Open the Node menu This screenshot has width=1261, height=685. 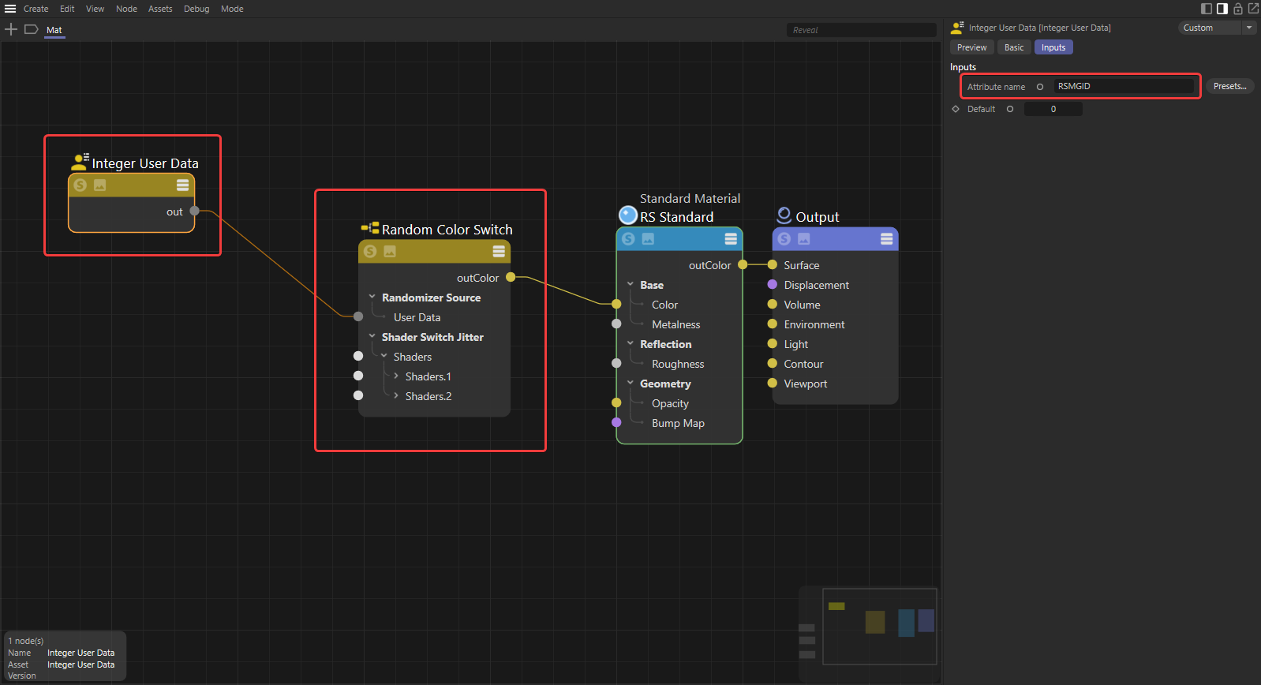[x=126, y=9]
